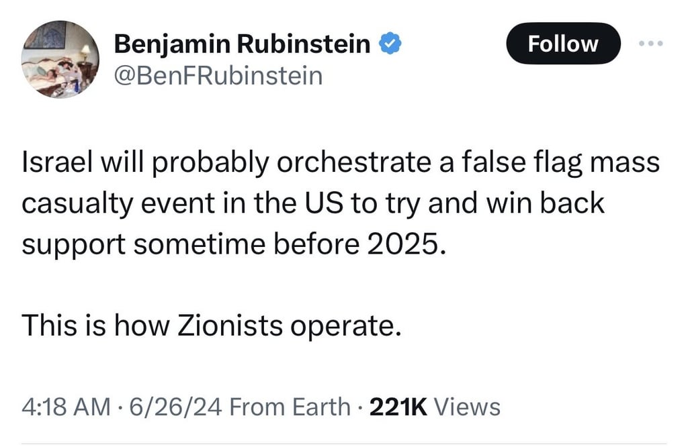
Task: Open Benjamin Rubinstein's profile picture
Action: coord(60,59)
